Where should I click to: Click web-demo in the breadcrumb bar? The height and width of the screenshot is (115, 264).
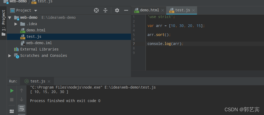tap(18, 1)
